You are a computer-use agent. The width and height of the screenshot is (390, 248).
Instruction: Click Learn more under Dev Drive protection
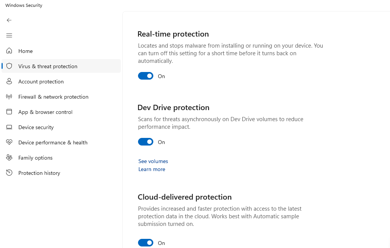[x=152, y=169]
